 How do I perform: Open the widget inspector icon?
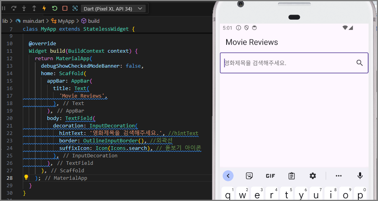[x=75, y=8]
